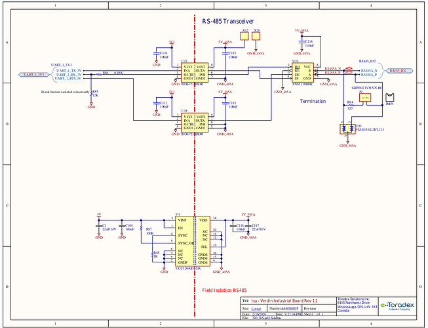Click the 'RS-485 Transceiver' heading text
Image resolution: width=428 pixels, height=328 pixels.
[228, 21]
